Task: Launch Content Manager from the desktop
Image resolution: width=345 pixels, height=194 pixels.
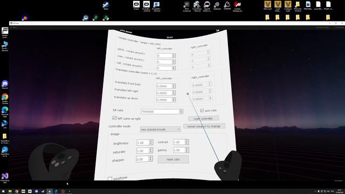Action: [x=237, y=6]
